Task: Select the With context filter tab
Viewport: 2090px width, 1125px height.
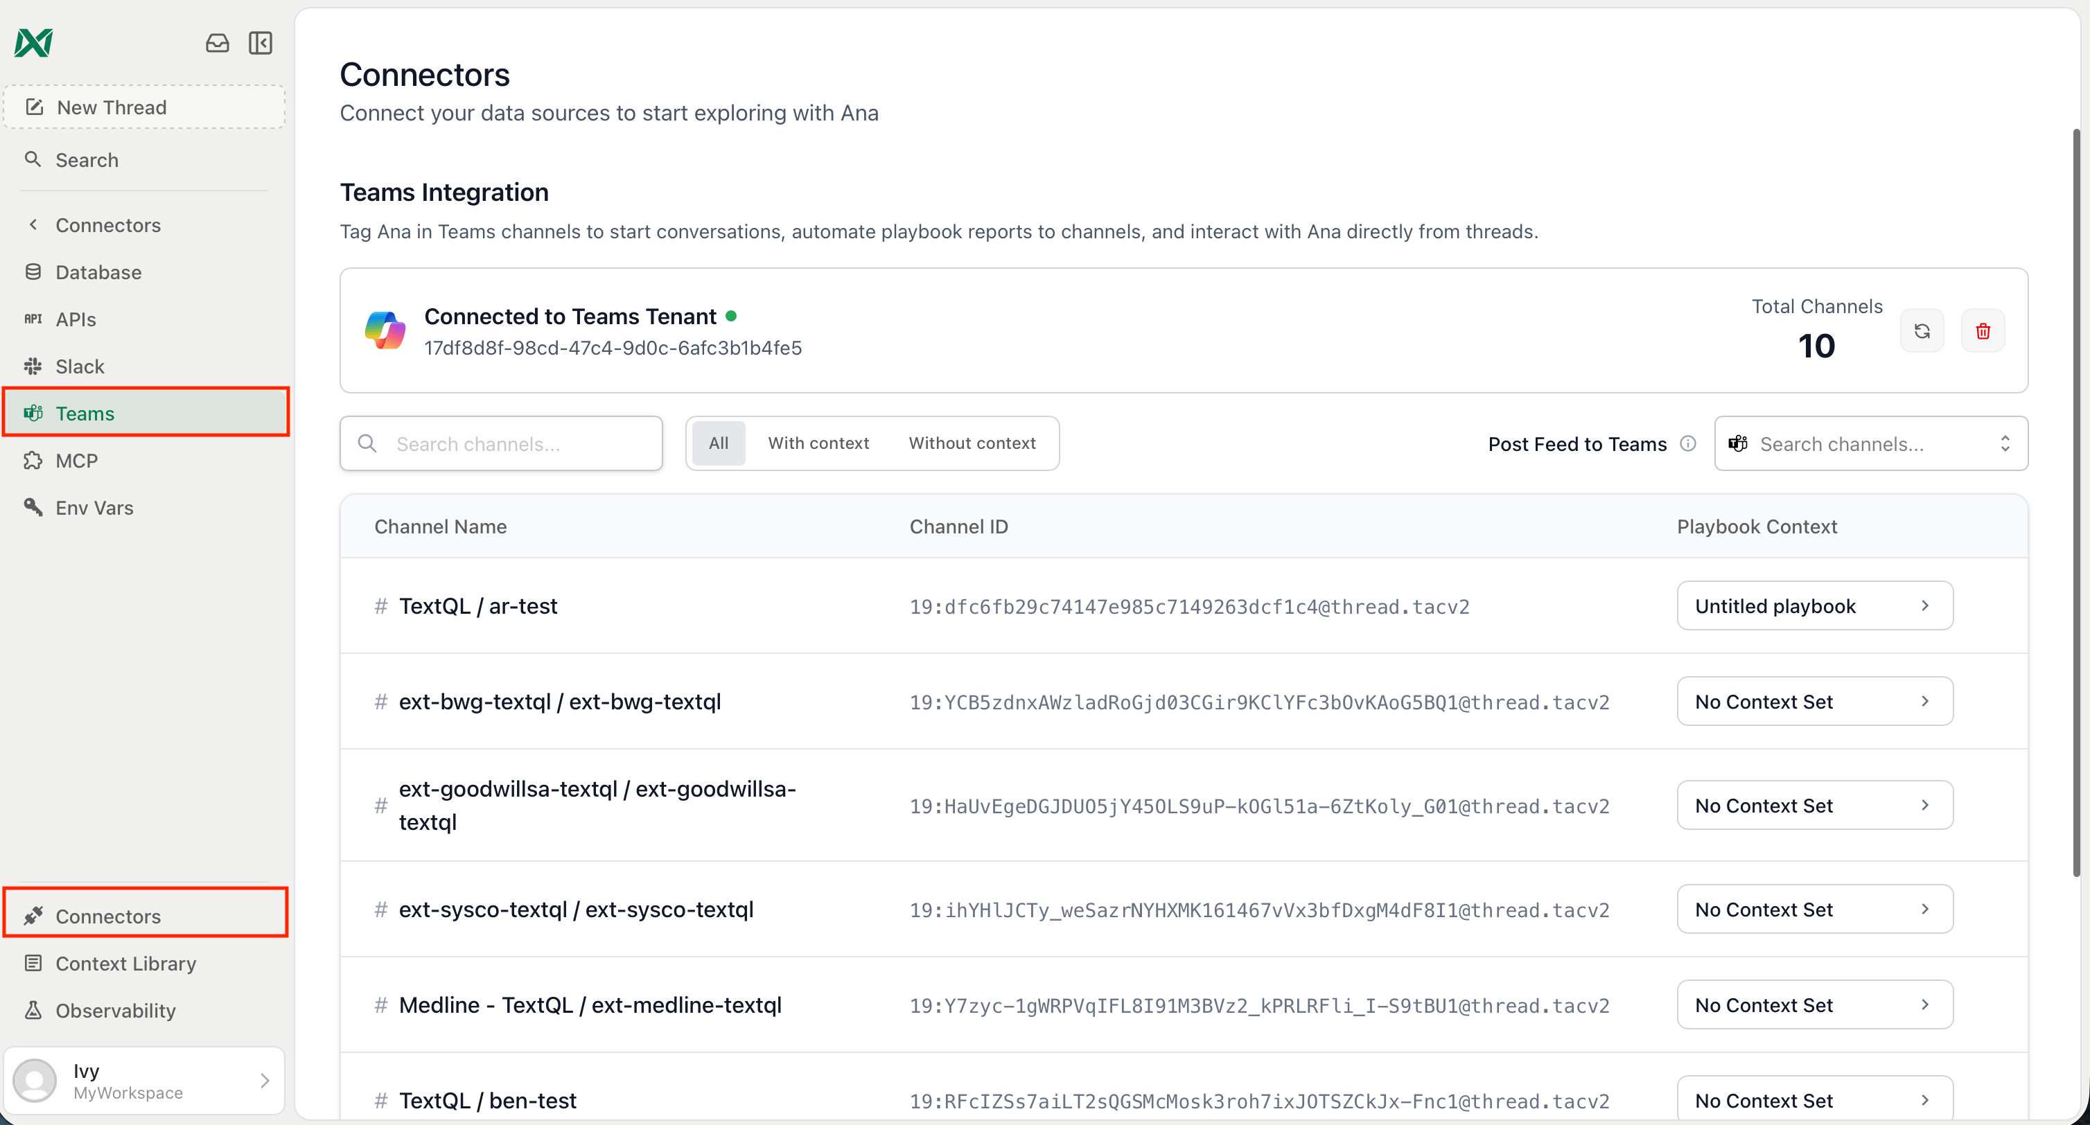Action: coord(818,443)
